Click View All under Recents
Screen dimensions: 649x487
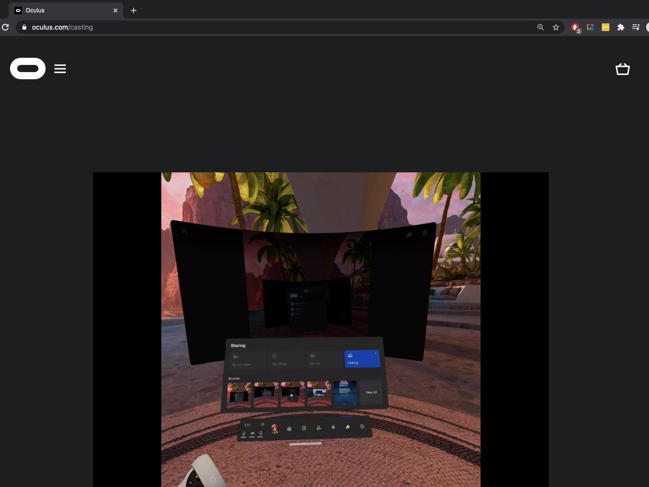(x=371, y=392)
